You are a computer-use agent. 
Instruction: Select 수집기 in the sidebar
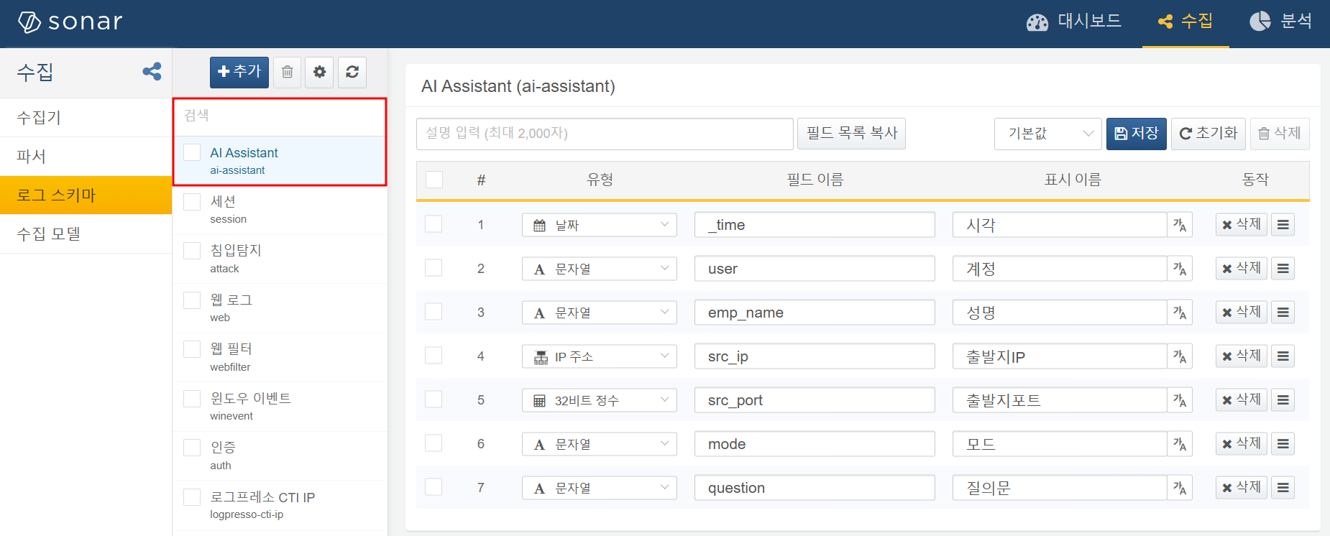[x=86, y=117]
